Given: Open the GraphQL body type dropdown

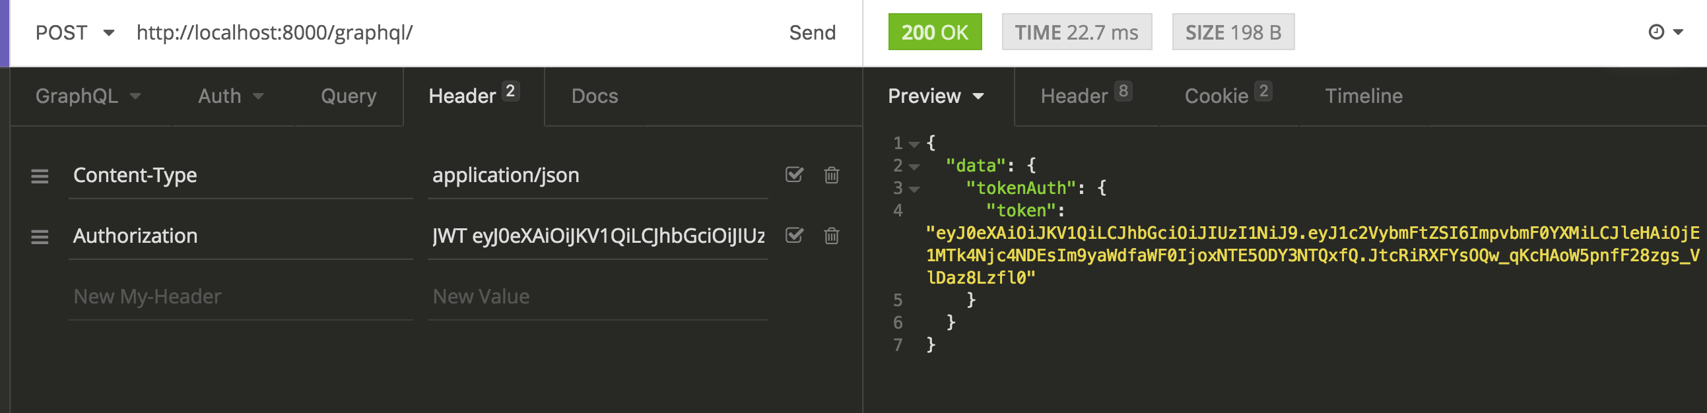Looking at the screenshot, I should click(88, 96).
